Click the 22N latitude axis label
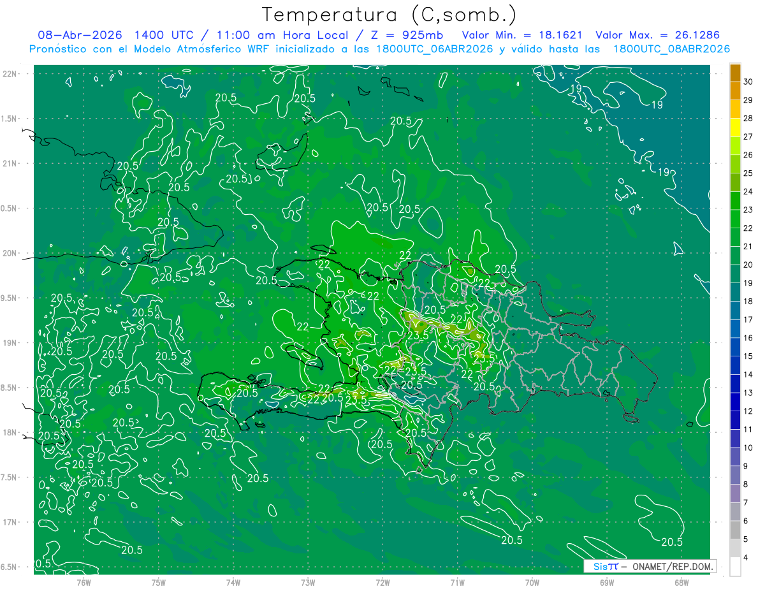Image resolution: width=765 pixels, height=591 pixels. (x=10, y=73)
